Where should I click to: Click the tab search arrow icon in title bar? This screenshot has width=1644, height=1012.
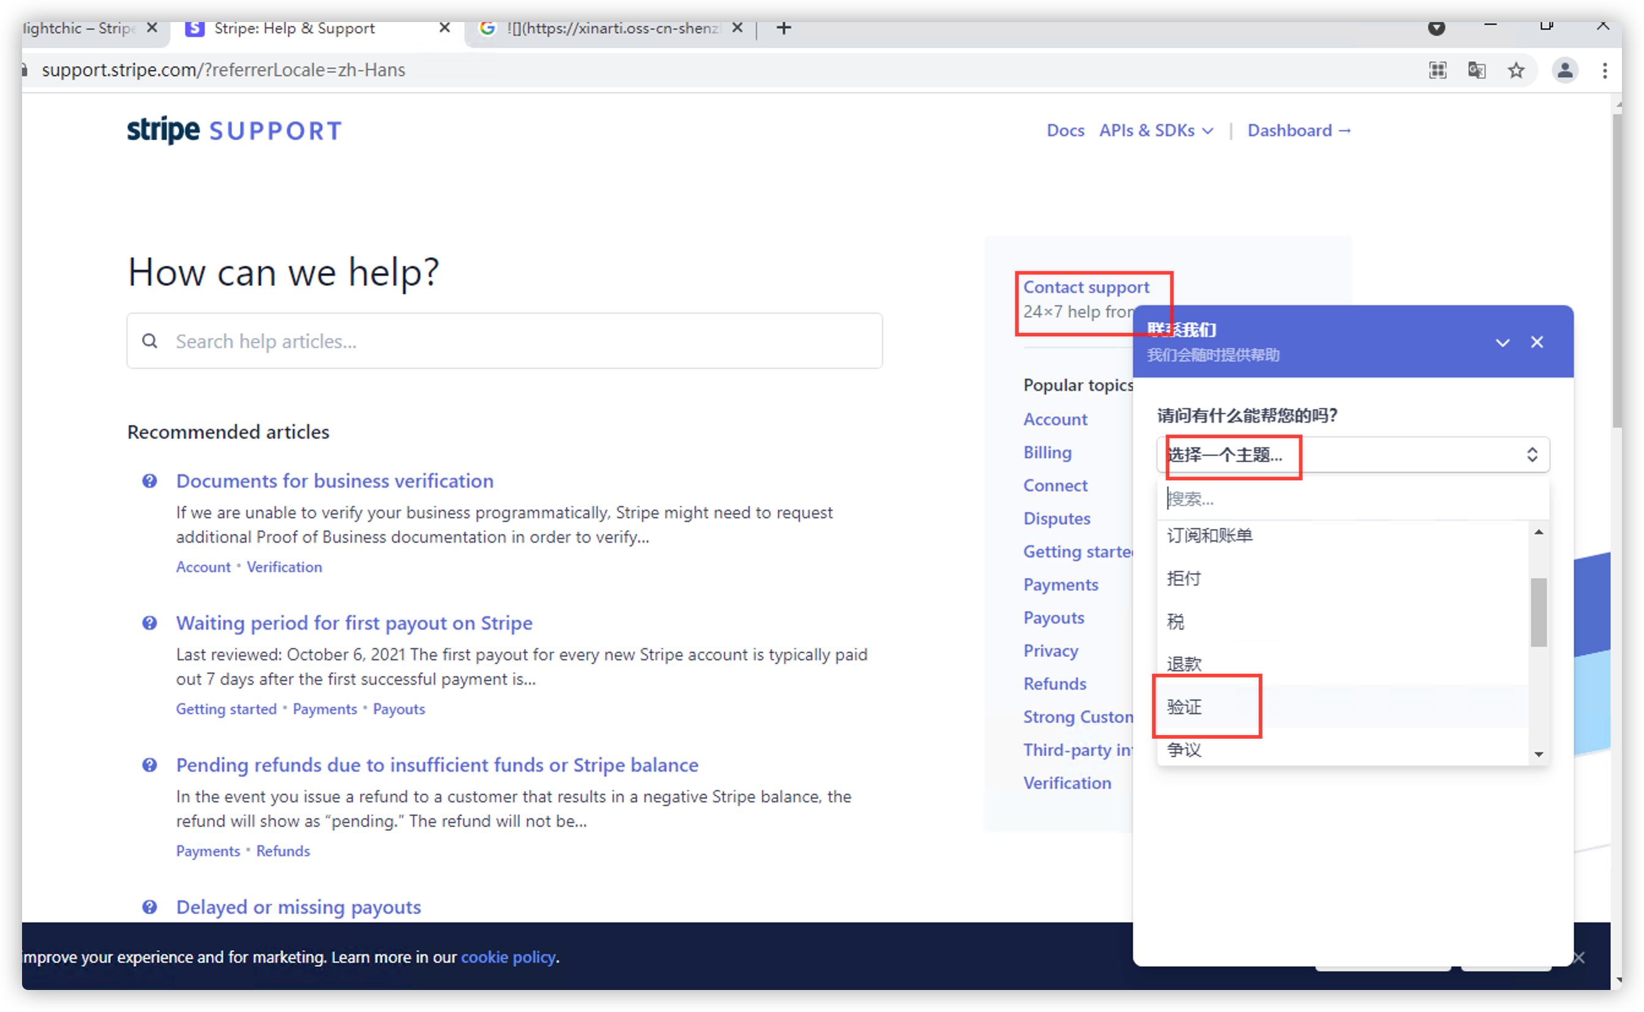point(1436,28)
